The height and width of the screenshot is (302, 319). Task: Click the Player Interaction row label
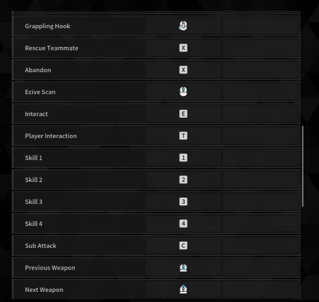[51, 136]
